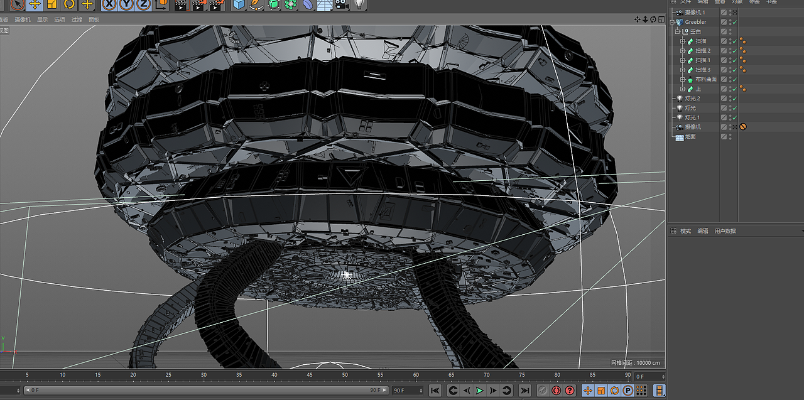Click the 上 object material tag

tap(742, 89)
